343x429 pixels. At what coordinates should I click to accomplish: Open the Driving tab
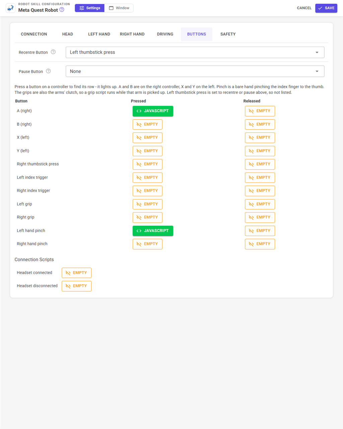coord(165,34)
